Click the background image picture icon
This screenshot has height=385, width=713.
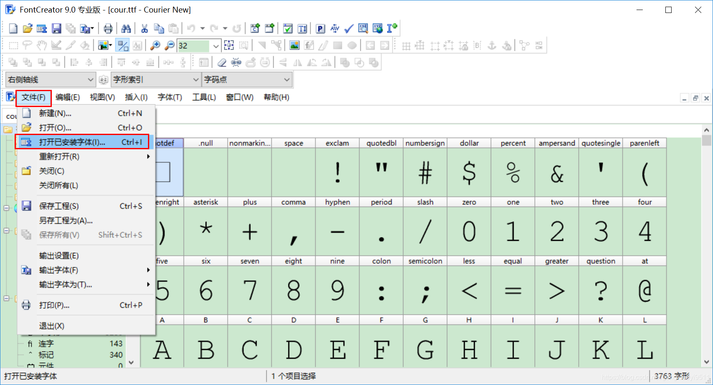[x=295, y=46]
